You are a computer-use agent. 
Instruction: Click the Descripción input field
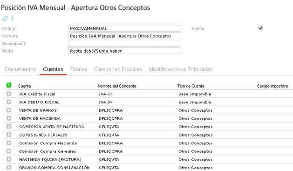click(x=124, y=43)
